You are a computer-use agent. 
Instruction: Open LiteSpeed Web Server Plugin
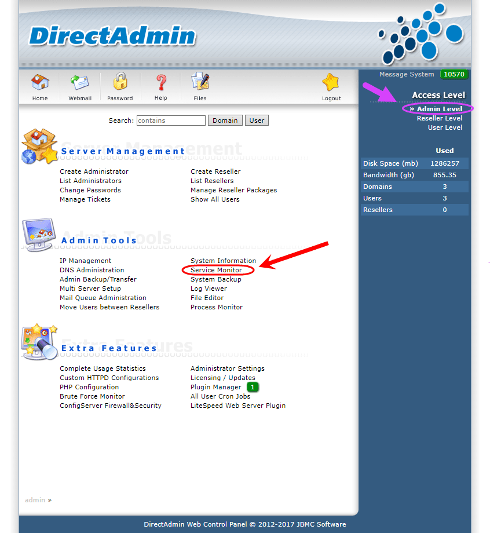point(238,406)
